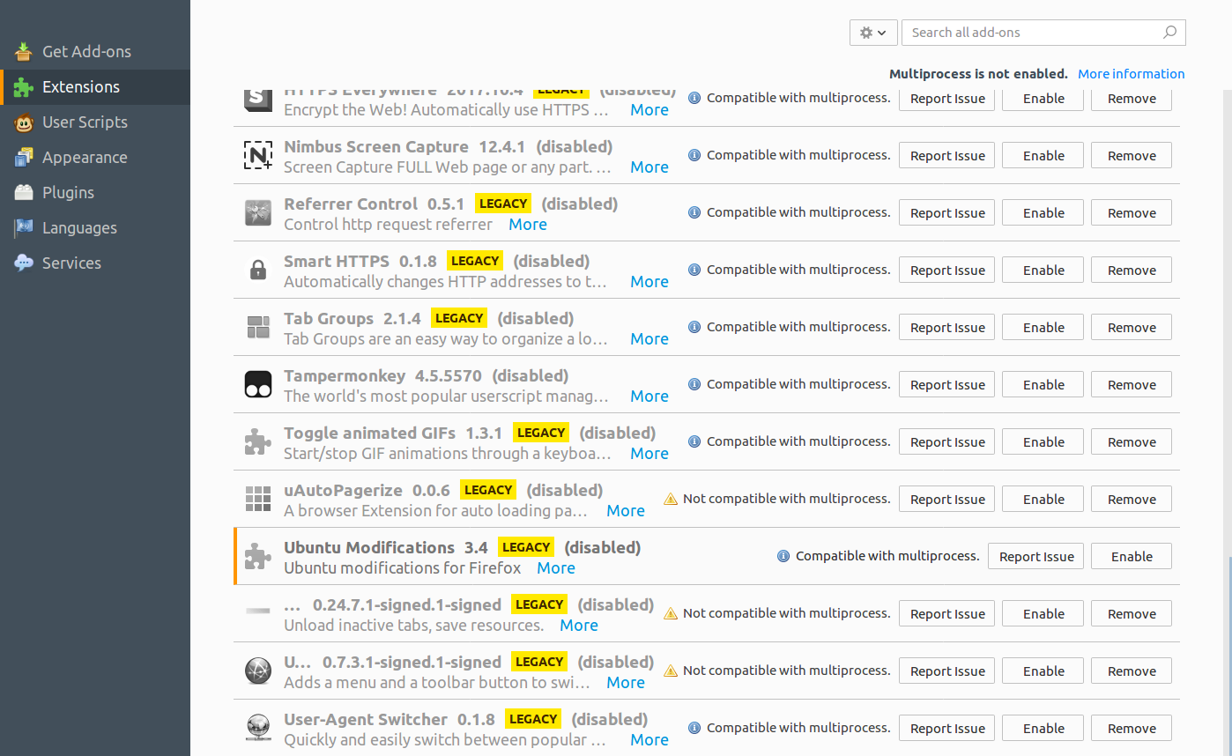
Task: Remove the 'Encrypt the Web!' extension
Action: coord(1132,99)
